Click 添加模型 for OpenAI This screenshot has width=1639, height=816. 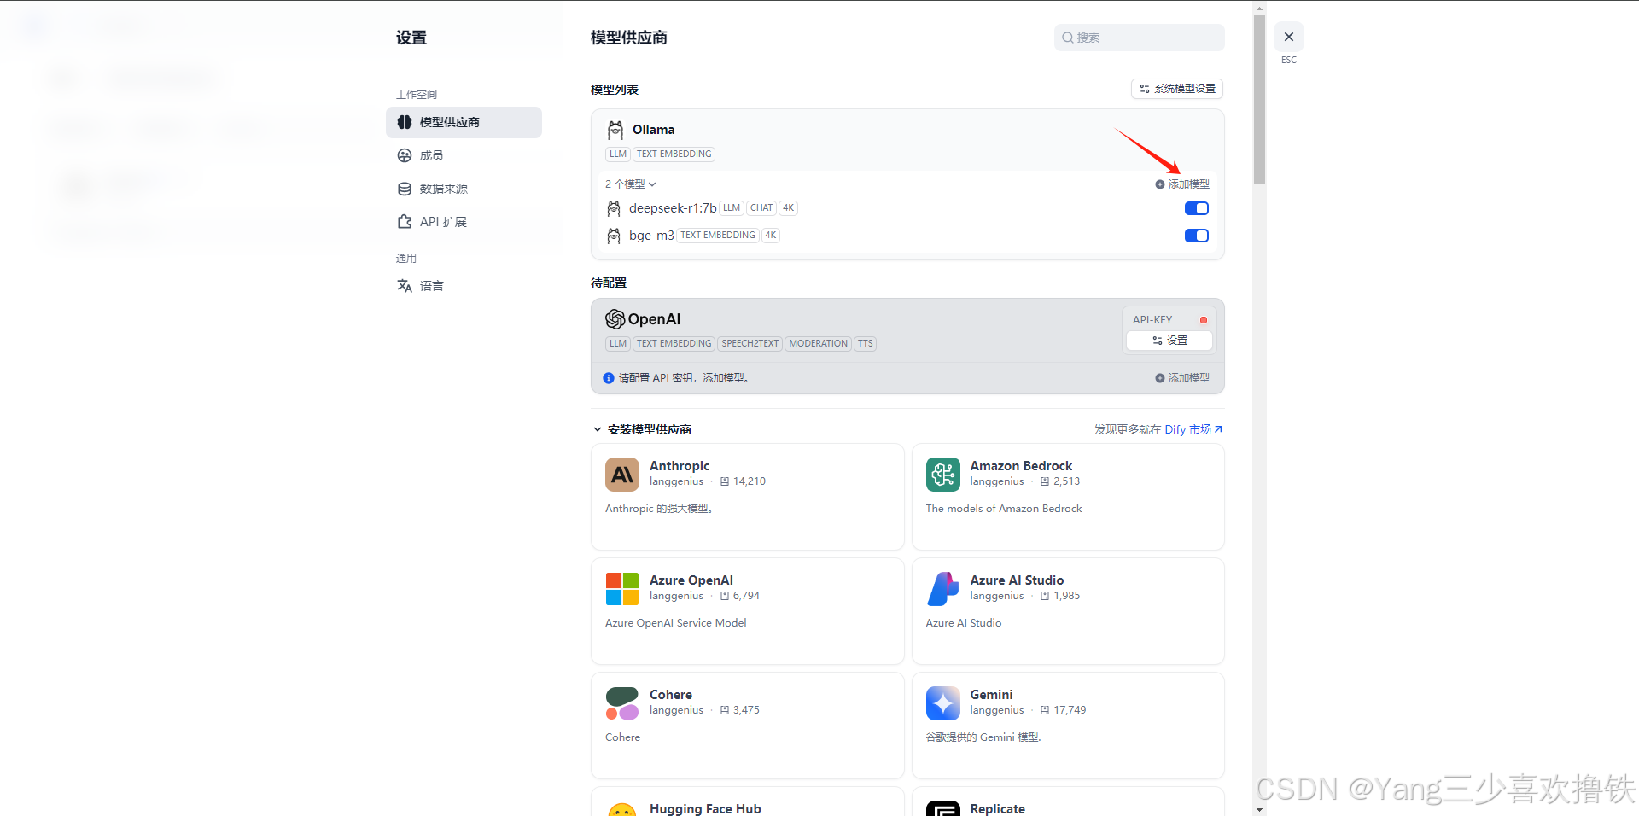[1182, 378]
